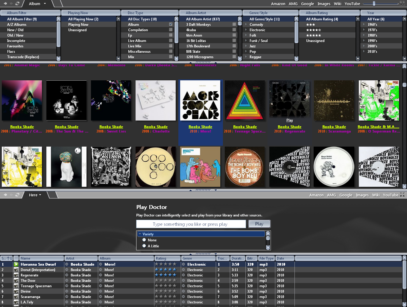The height and width of the screenshot is (307, 407).
Task: Check the Live Album disc type checkbox
Action: 171,40
